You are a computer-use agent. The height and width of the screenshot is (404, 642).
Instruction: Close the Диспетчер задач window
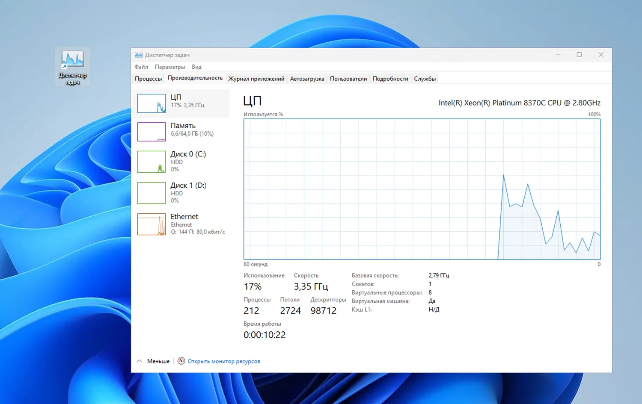pos(601,55)
